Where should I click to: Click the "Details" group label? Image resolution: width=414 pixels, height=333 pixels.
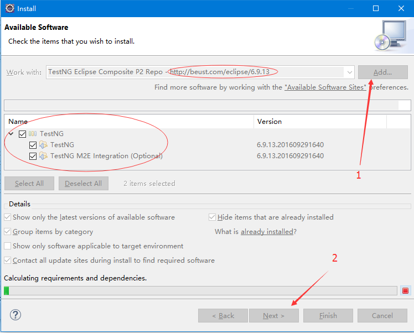click(19, 204)
